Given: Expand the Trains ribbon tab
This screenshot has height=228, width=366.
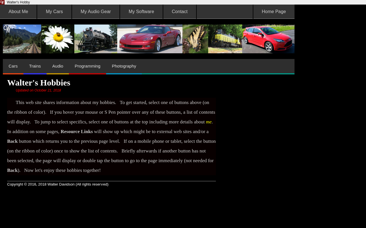Looking at the screenshot, I should coord(35,66).
